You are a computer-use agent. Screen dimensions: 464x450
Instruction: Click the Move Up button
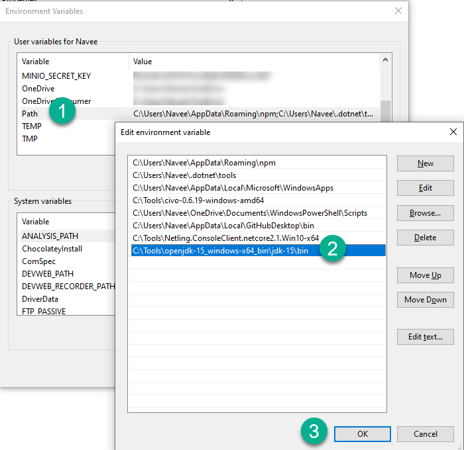[x=426, y=275]
